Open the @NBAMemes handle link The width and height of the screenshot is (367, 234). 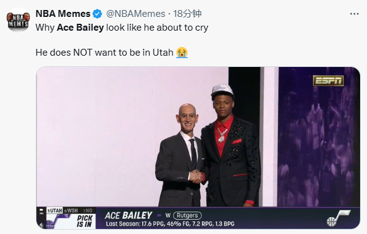[136, 14]
